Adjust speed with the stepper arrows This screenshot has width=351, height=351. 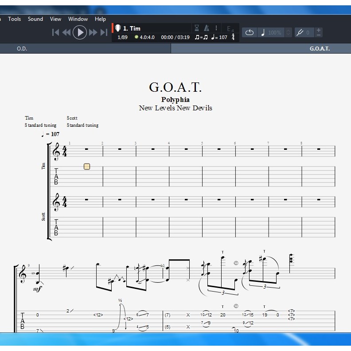289,33
